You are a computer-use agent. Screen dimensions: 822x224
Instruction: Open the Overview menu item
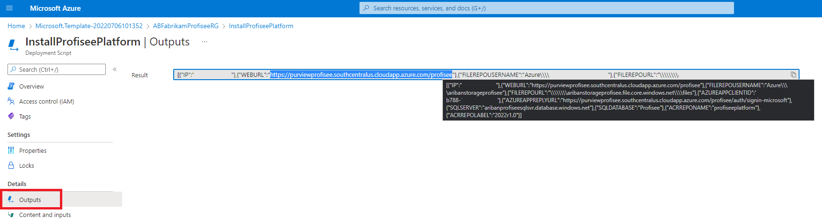tap(31, 86)
